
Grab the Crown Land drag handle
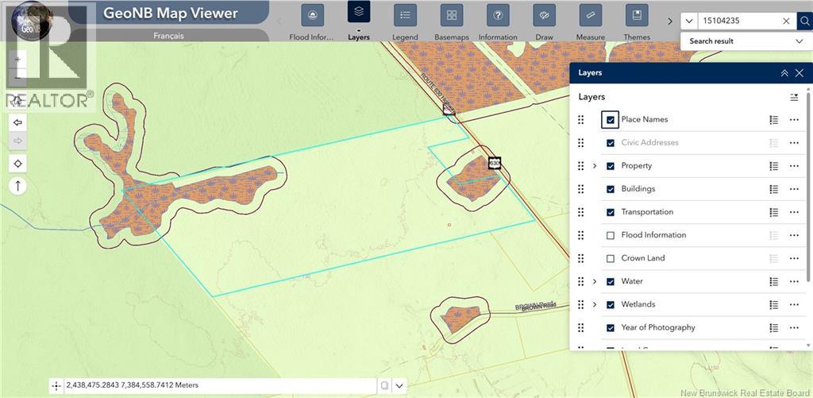coord(580,258)
